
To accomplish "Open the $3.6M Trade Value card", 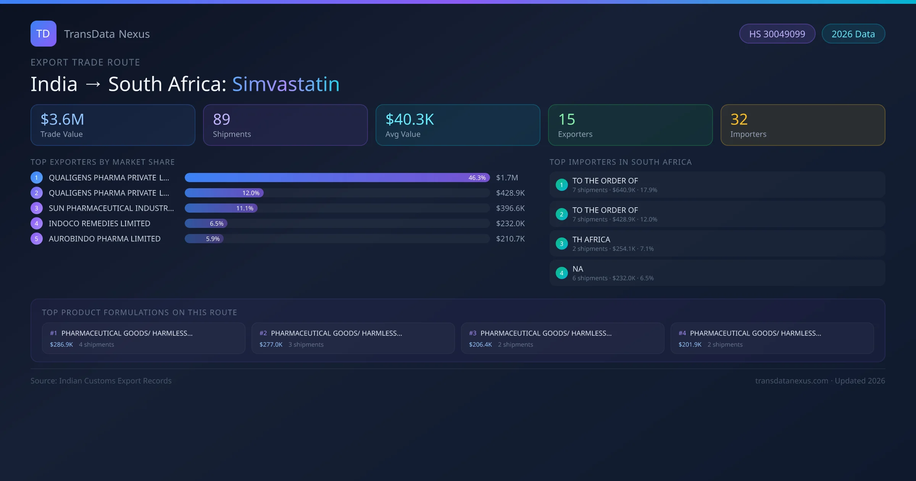I will [x=113, y=125].
